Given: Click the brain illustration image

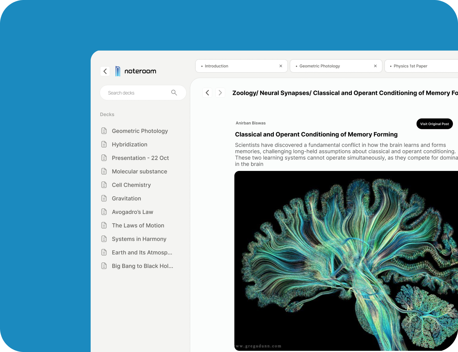Looking at the screenshot, I should [x=346, y=260].
